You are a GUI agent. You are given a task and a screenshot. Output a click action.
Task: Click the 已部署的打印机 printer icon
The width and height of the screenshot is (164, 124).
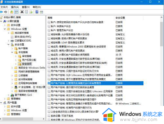click(x=12, y=41)
